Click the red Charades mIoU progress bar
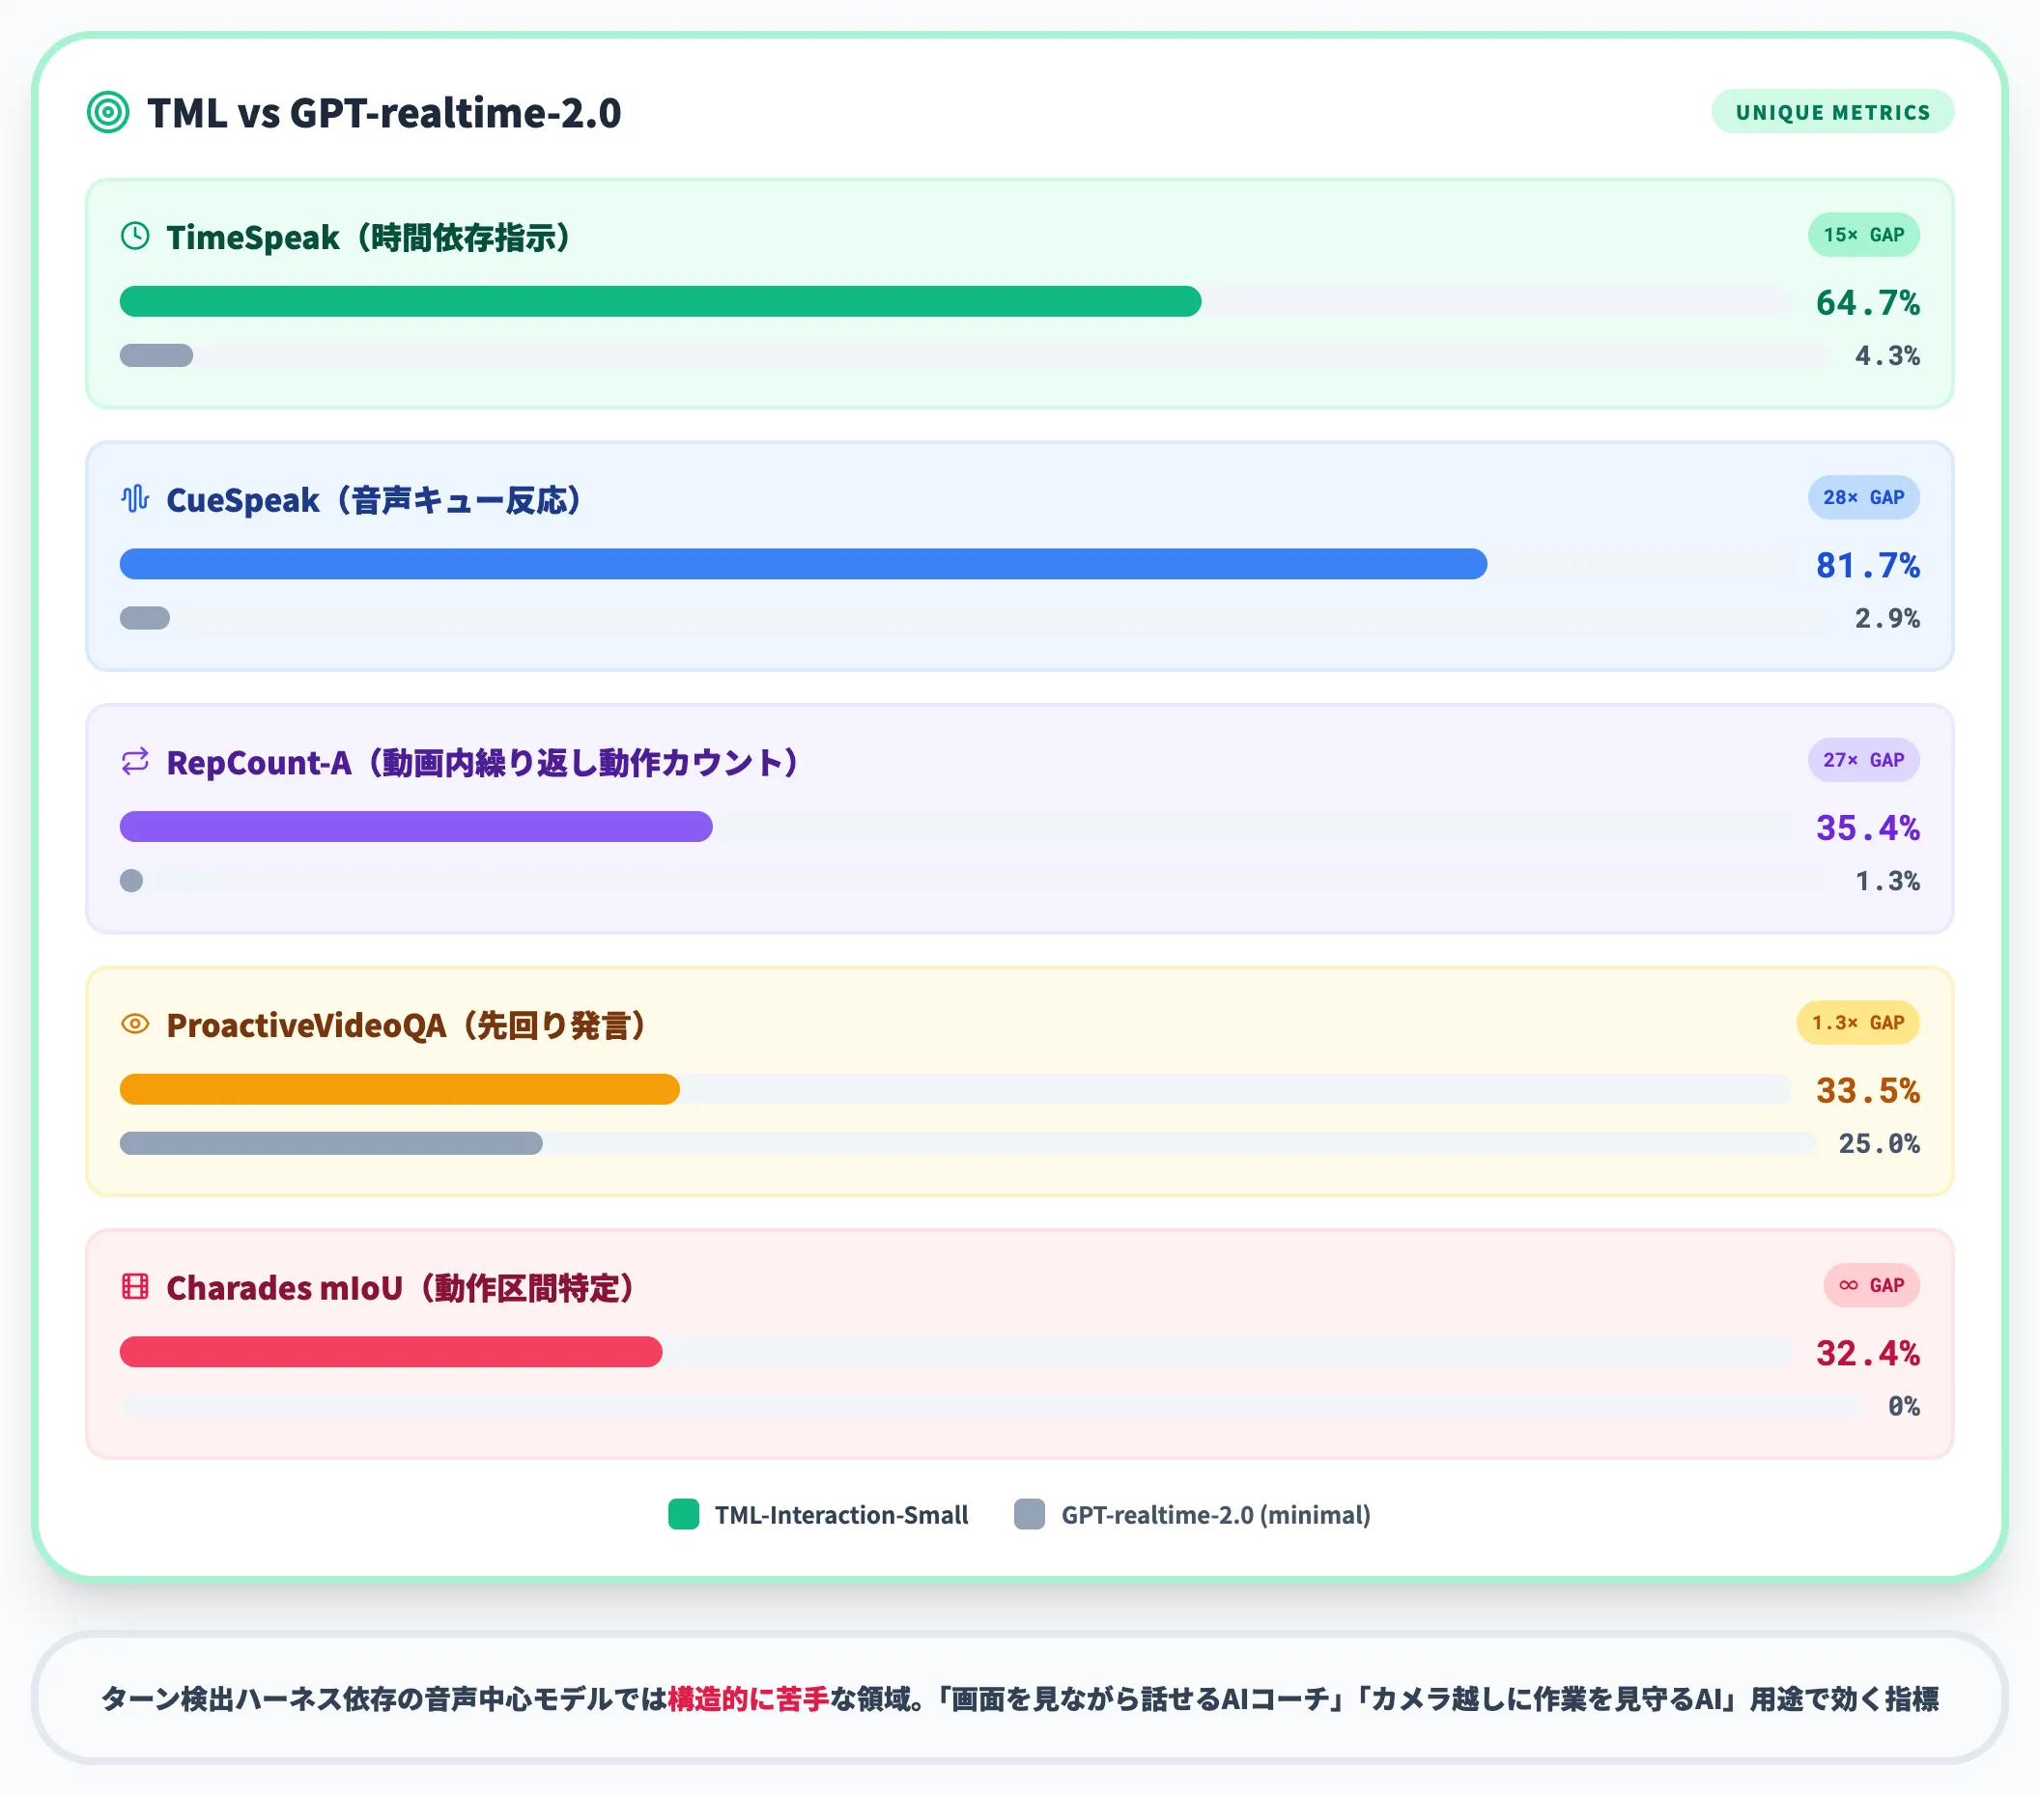This screenshot has width=2040, height=1796. (x=391, y=1351)
